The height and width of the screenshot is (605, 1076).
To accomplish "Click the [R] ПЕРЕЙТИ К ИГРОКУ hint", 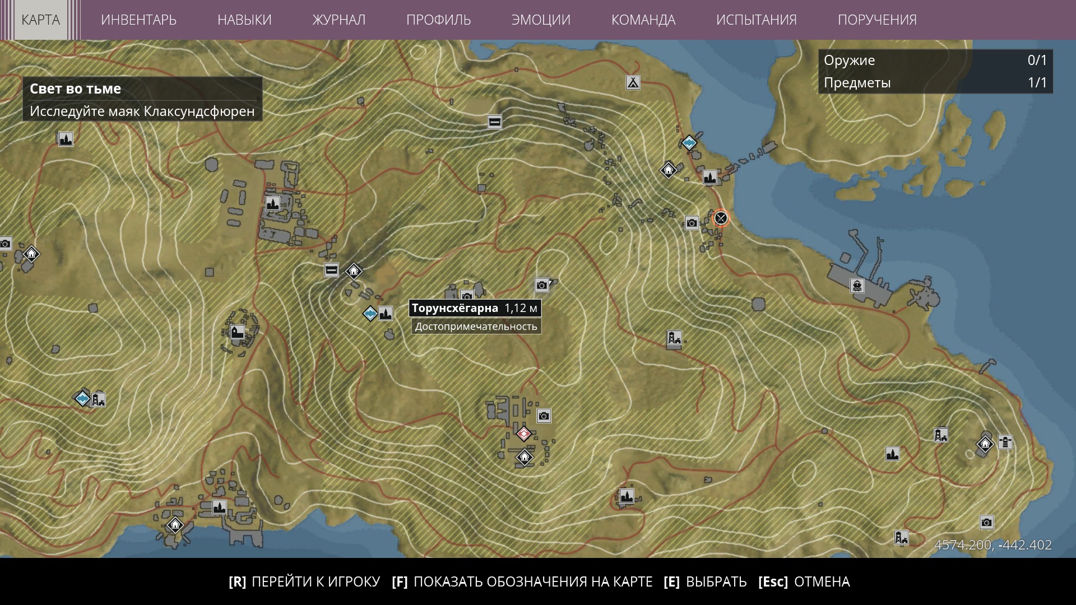I will coord(304,581).
